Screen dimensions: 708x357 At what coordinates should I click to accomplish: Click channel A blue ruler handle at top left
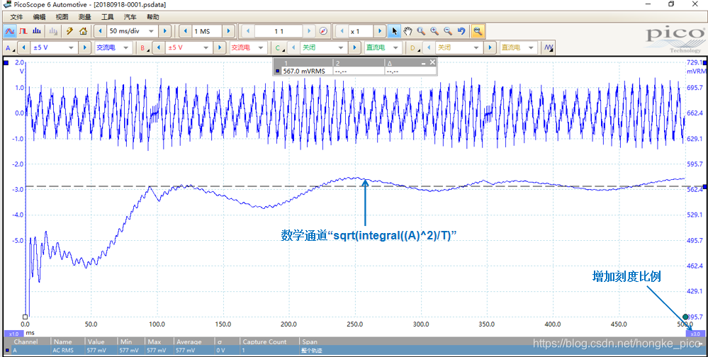pos(6,62)
